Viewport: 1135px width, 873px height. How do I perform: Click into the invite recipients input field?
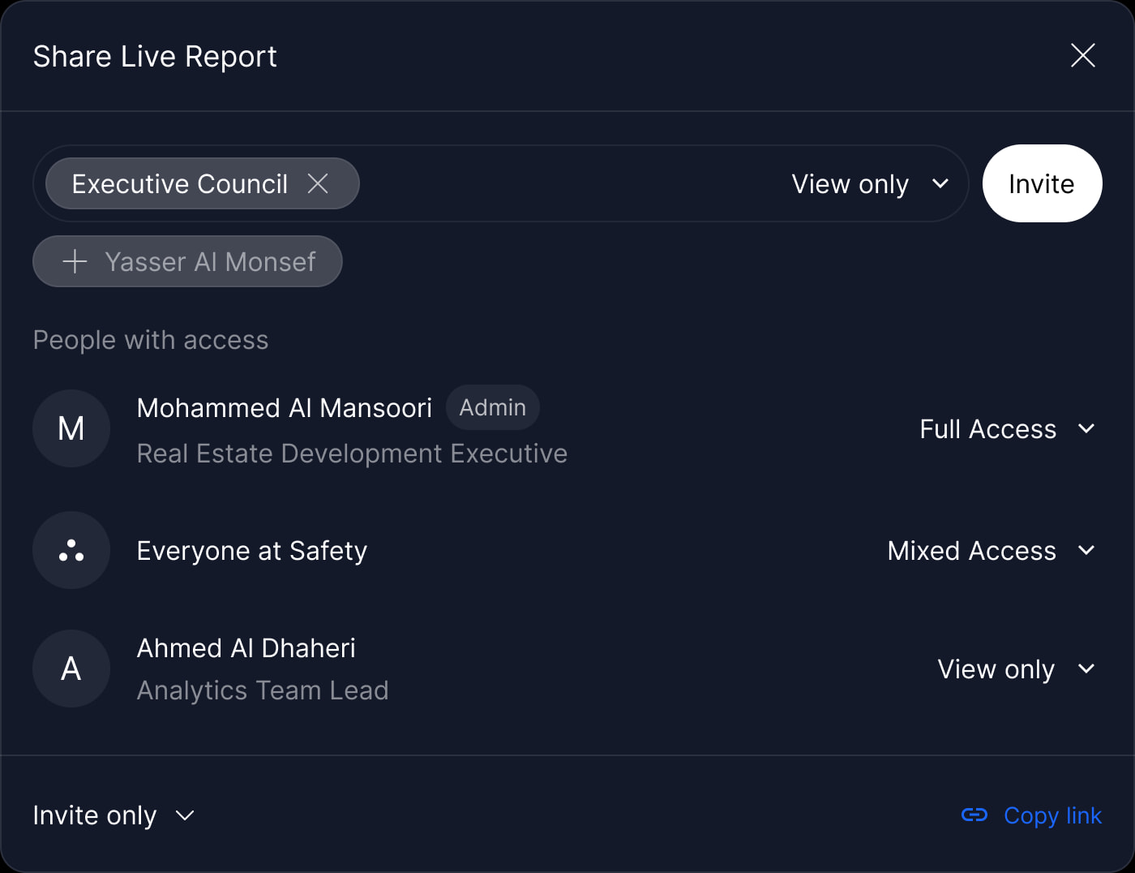click(x=567, y=183)
